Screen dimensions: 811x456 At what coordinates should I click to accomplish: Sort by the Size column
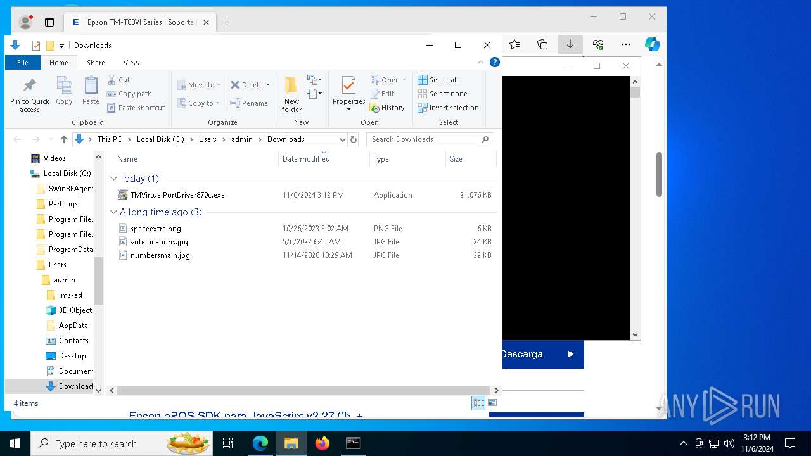pyautogui.click(x=456, y=159)
